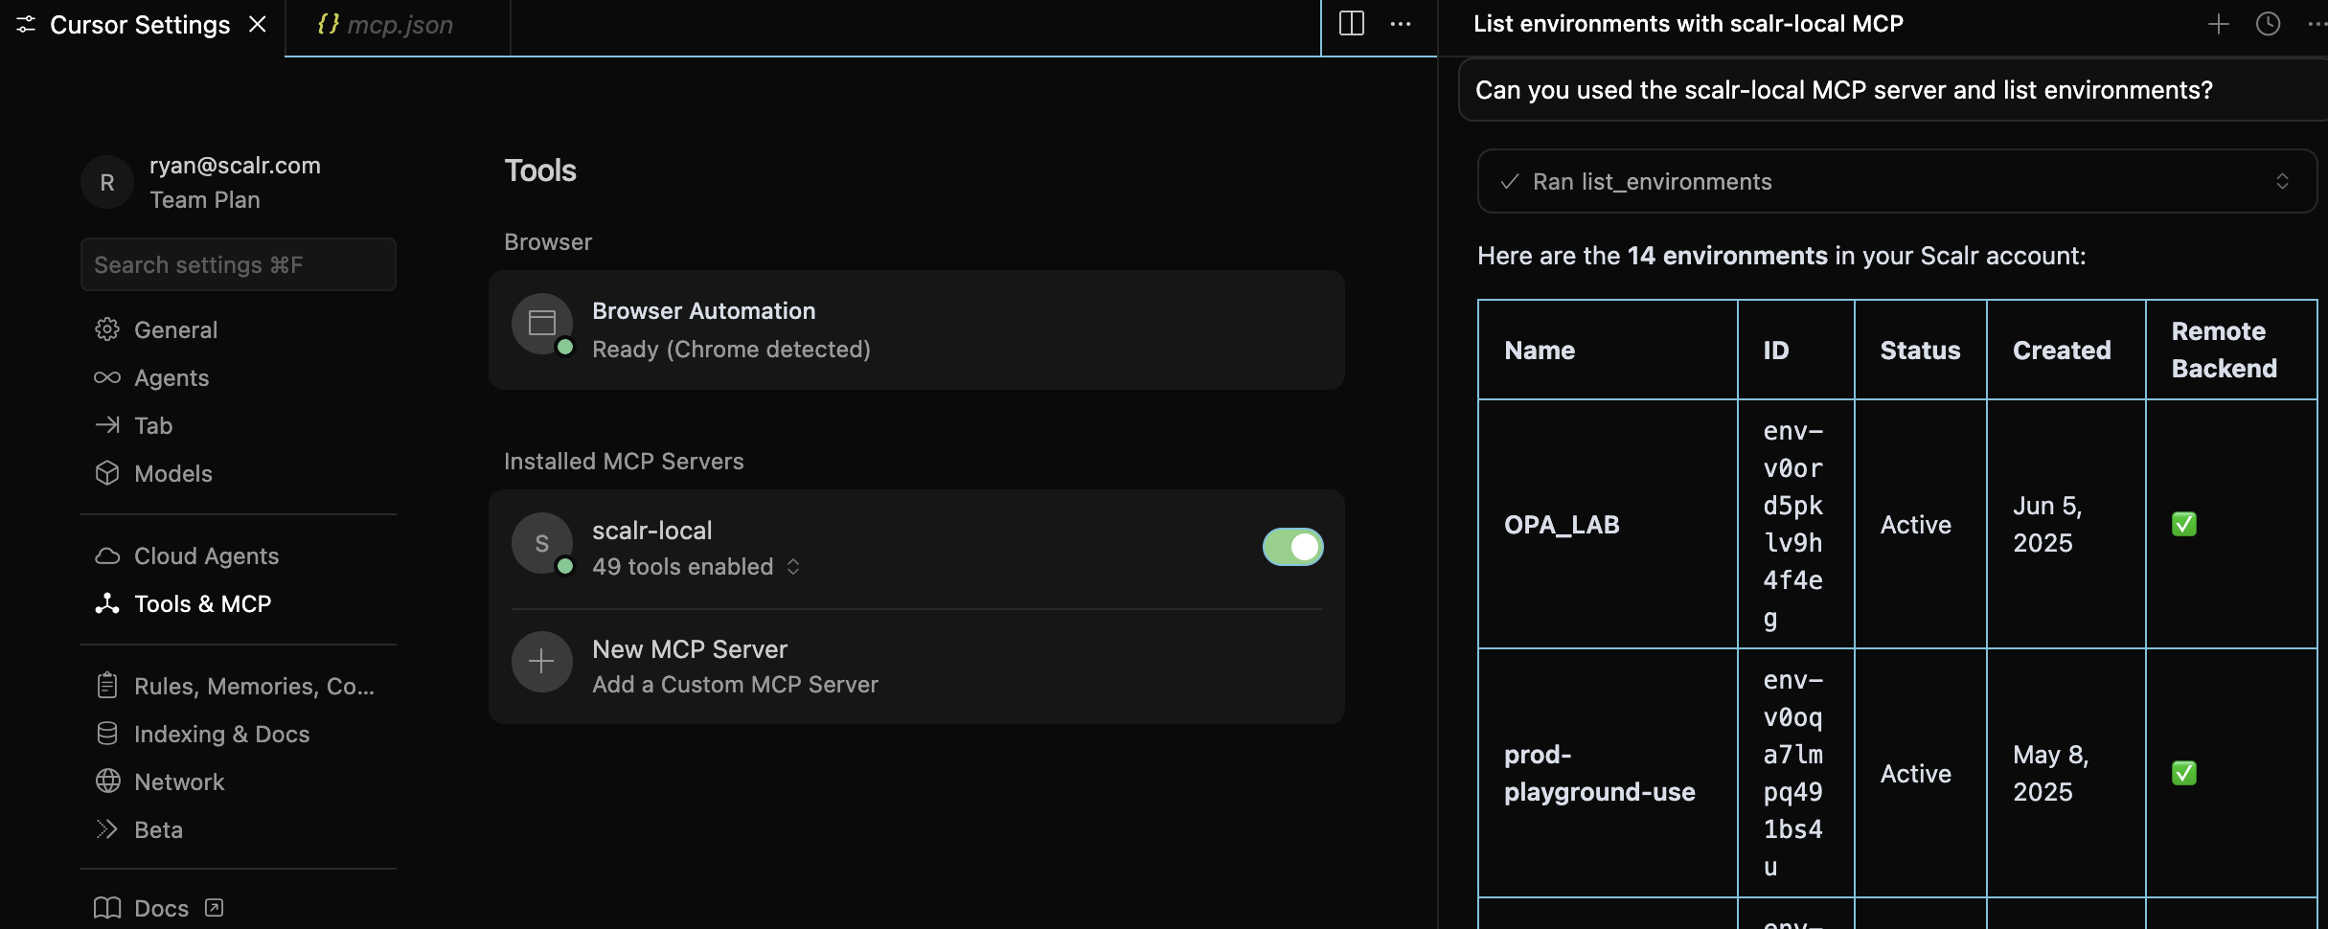Open Cloud Agents settings section

click(x=239, y=555)
